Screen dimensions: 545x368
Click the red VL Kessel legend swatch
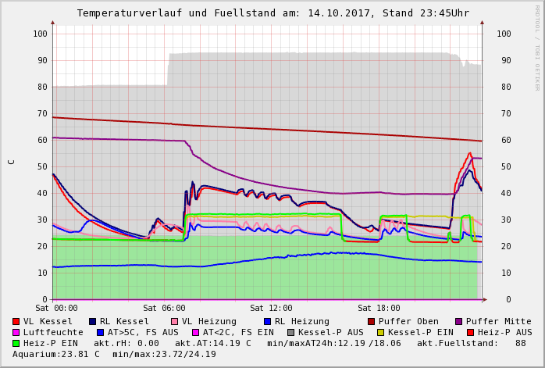16,321
